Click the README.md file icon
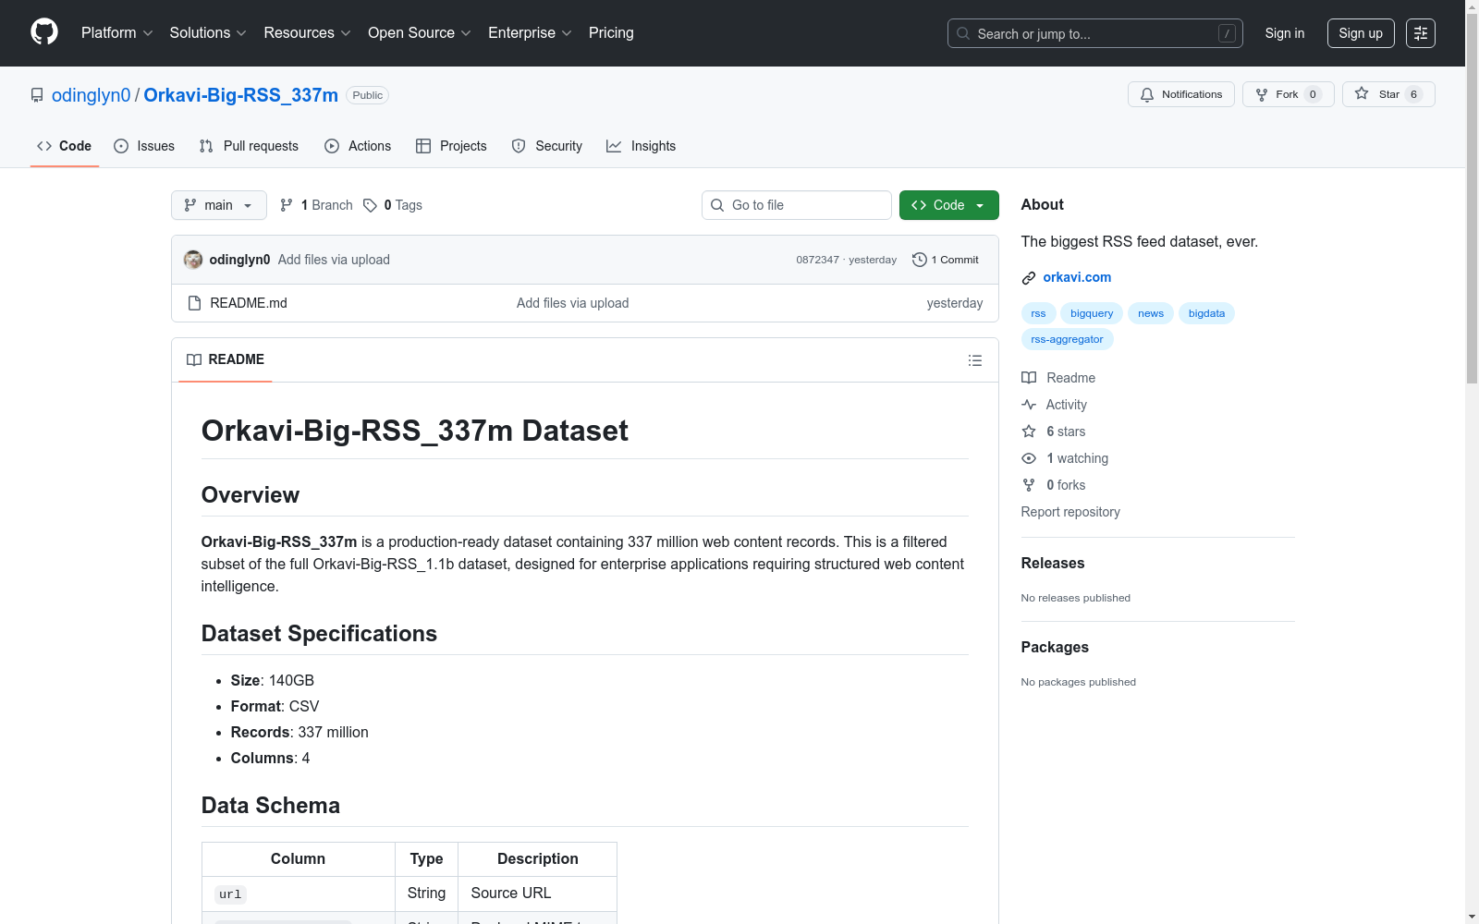This screenshot has width=1479, height=924. click(x=194, y=303)
